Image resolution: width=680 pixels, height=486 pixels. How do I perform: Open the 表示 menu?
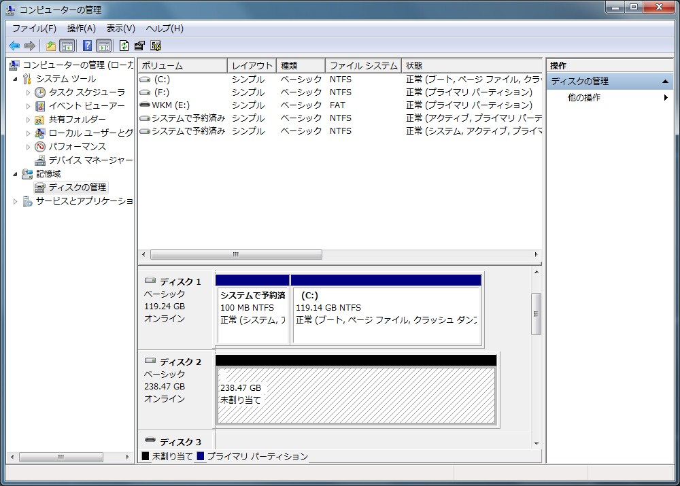(x=120, y=28)
